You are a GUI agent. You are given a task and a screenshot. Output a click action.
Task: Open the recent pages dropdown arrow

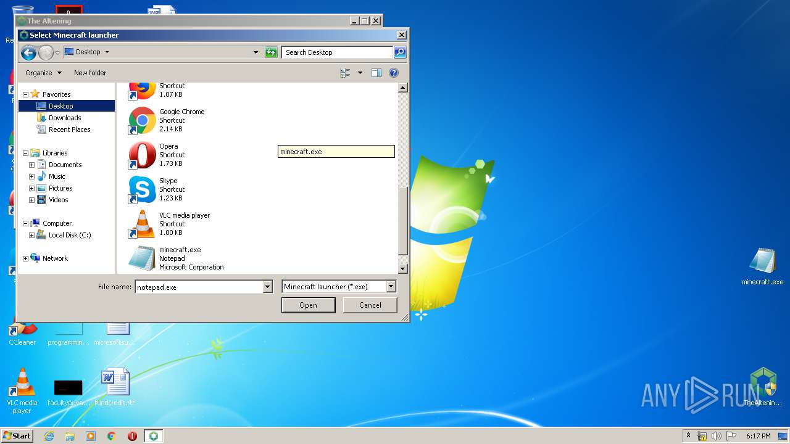[x=57, y=53]
